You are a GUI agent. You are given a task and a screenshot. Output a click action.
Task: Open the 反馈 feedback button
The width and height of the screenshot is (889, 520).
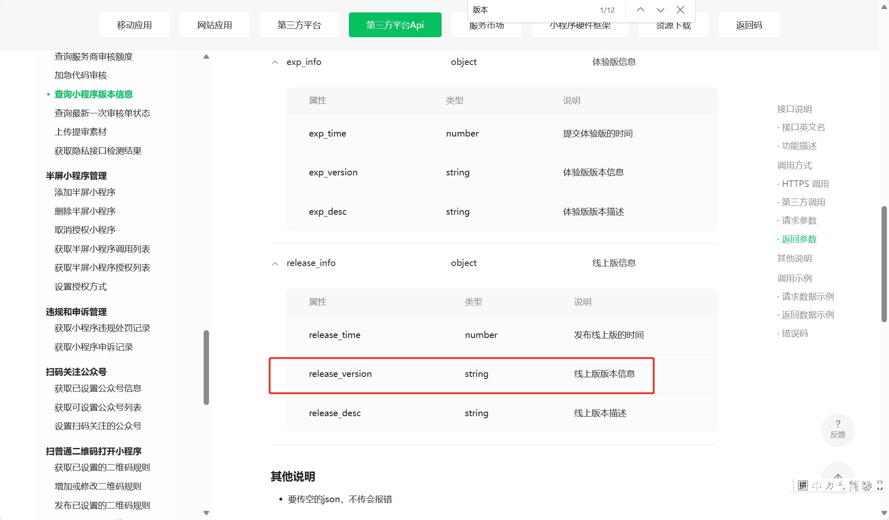tap(837, 429)
